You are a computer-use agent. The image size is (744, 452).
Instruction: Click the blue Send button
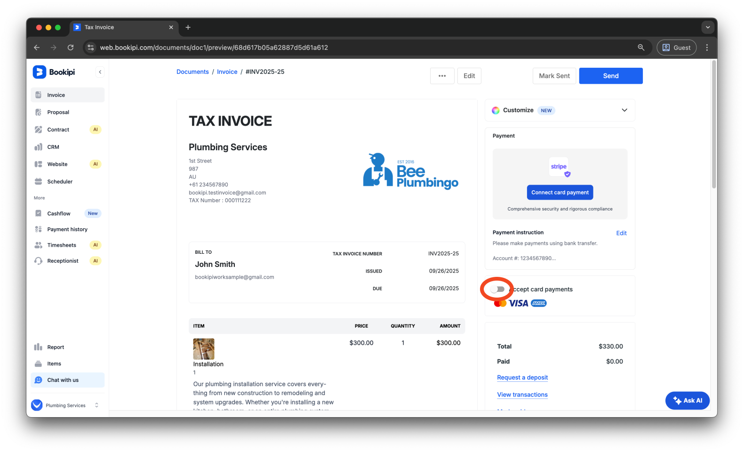(x=611, y=76)
